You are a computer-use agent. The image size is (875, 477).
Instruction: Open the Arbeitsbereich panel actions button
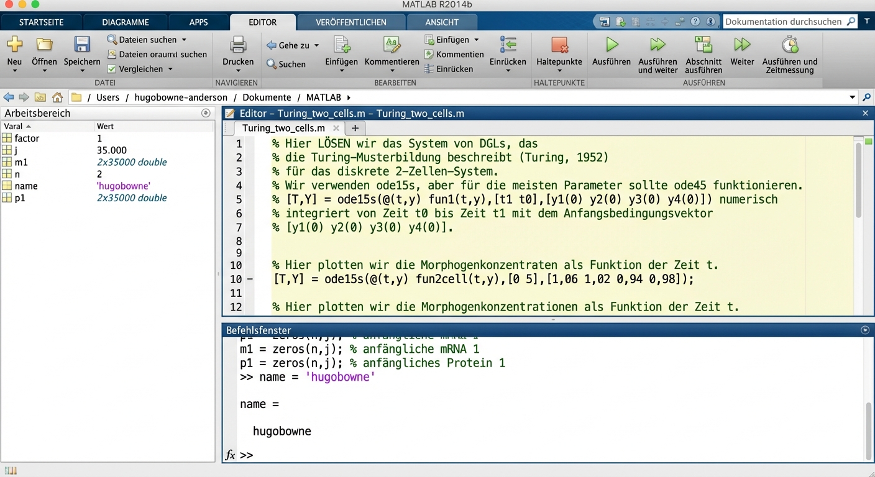(206, 113)
